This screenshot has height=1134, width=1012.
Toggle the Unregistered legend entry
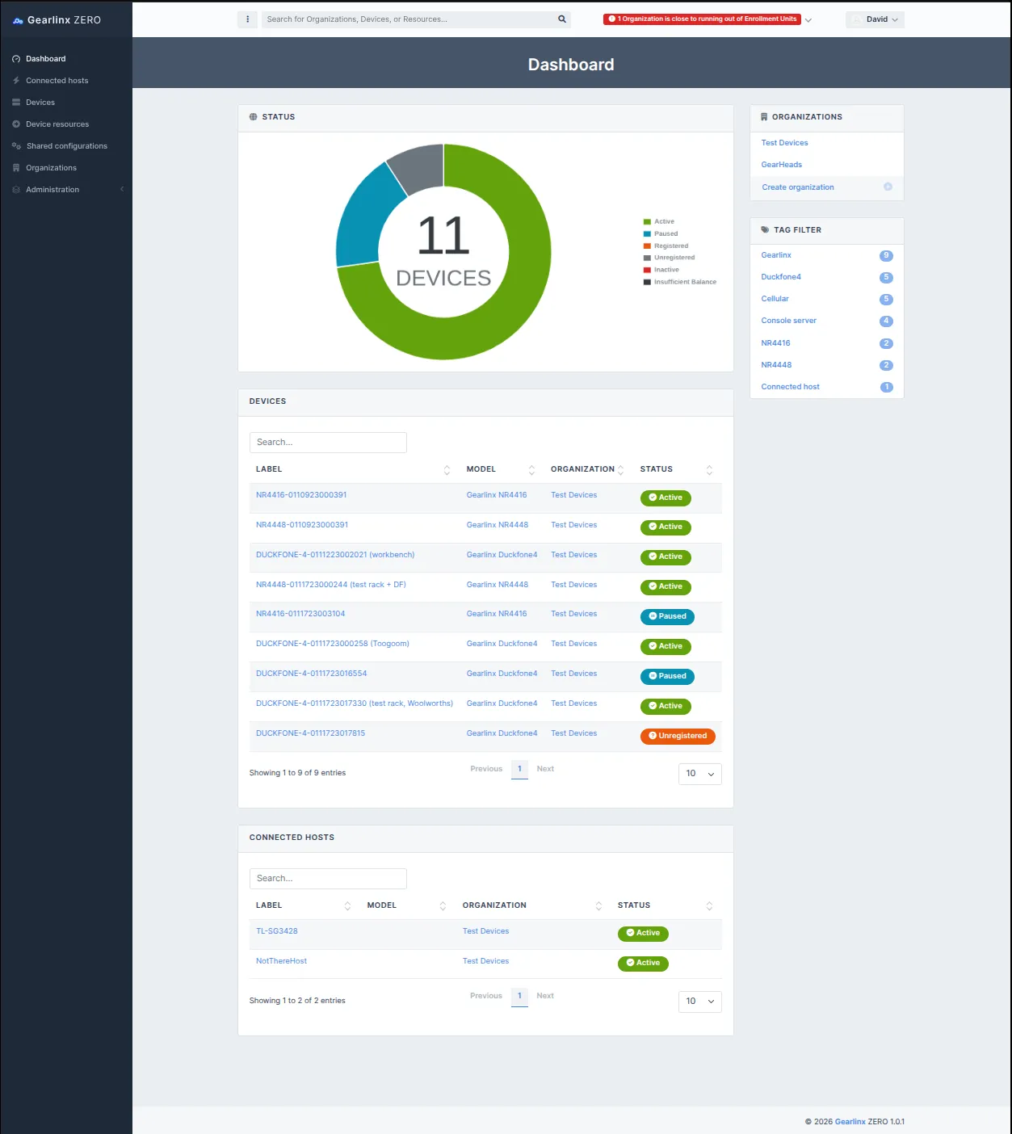click(x=669, y=258)
